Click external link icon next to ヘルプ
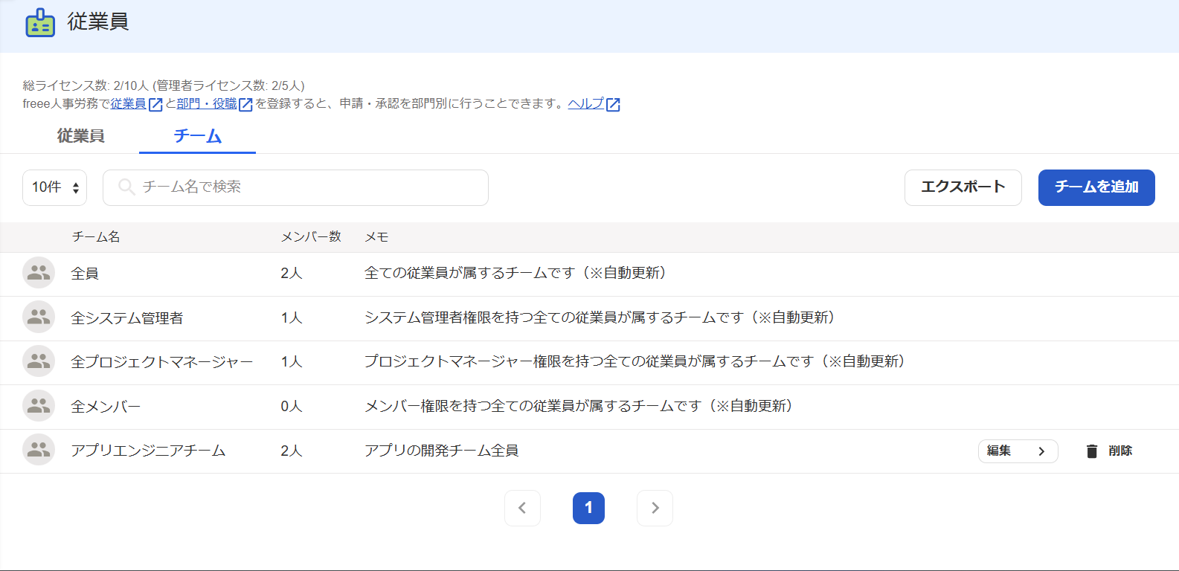This screenshot has height=571, width=1179. [x=613, y=105]
